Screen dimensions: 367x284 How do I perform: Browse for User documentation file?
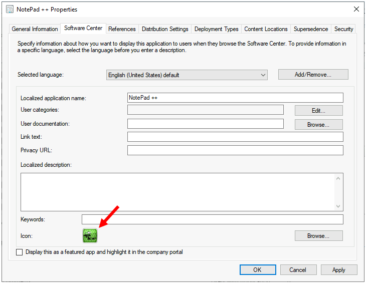click(318, 125)
